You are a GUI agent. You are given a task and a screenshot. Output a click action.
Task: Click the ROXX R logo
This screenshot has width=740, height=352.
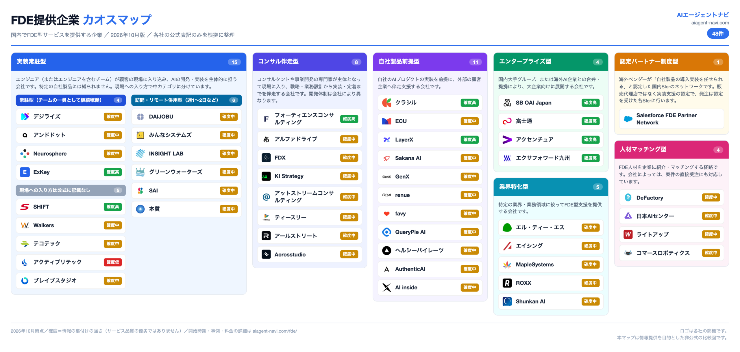pyautogui.click(x=507, y=283)
